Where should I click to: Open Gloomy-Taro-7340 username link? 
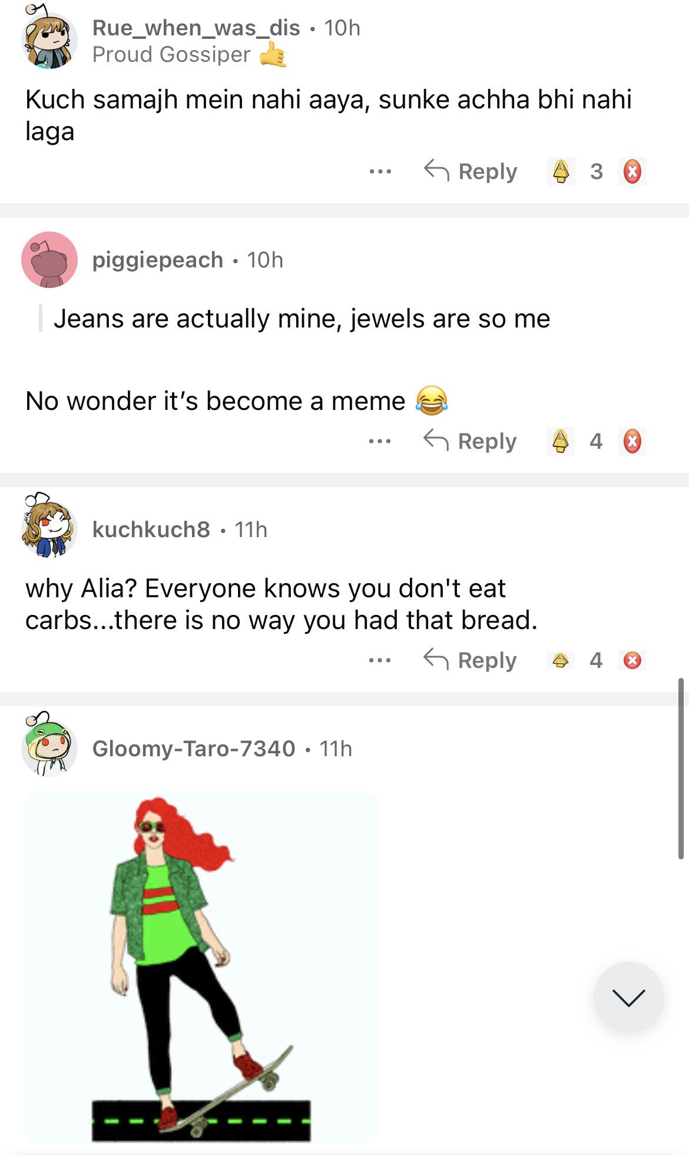tap(194, 749)
